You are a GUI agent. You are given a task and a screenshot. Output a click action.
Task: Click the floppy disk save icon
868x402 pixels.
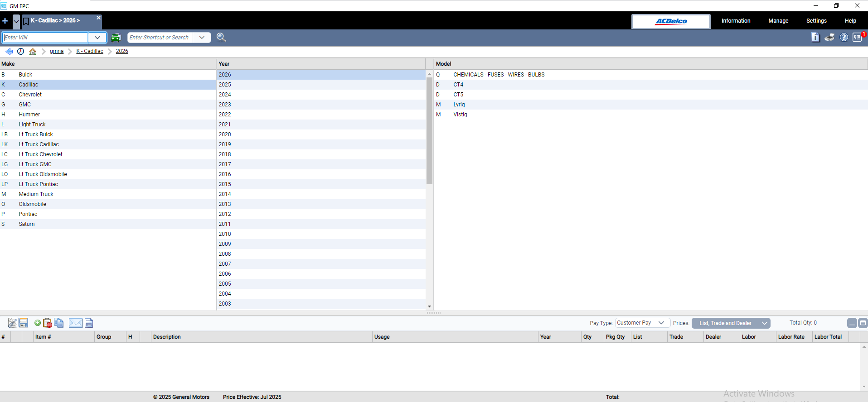click(24, 323)
